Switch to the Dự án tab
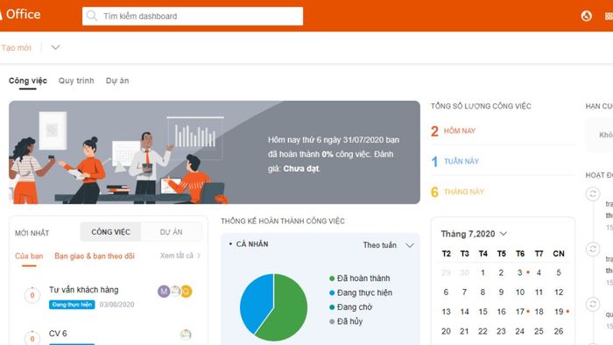Screen dimensions: 613x345 (117, 81)
